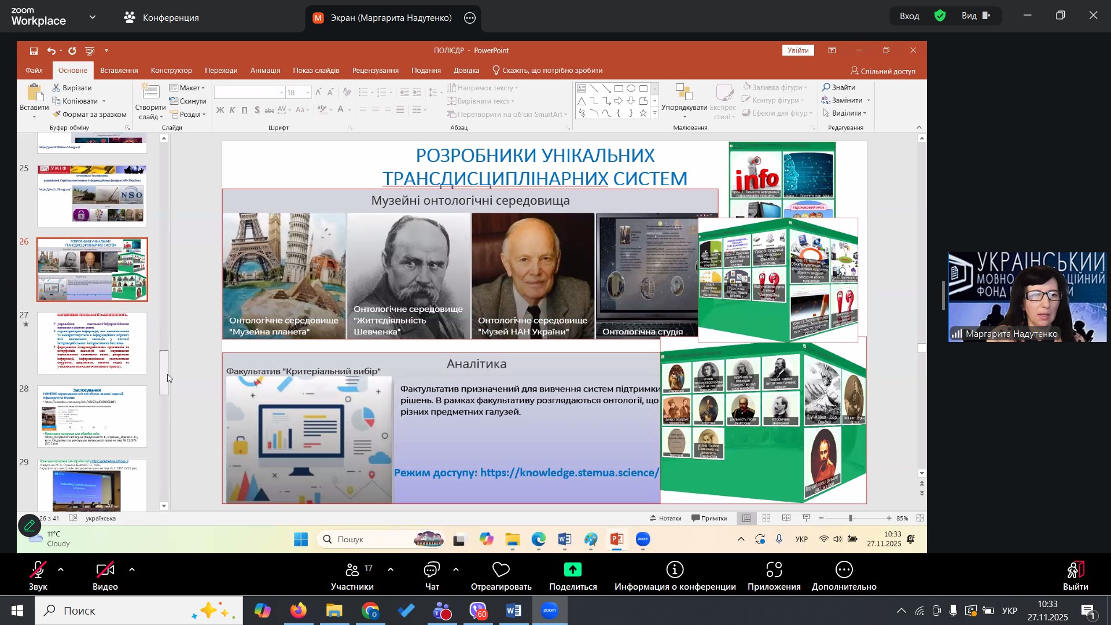
Task: Open the More options ellipsis icon
Action: 844,571
